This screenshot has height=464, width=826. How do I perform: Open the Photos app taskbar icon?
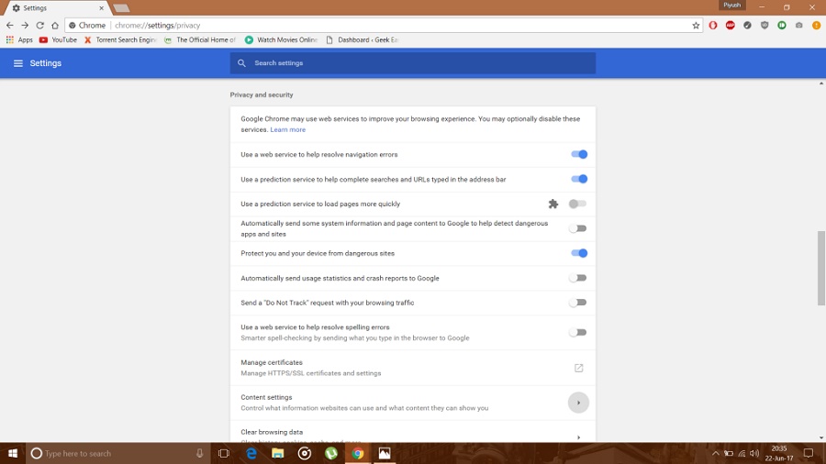(x=385, y=453)
